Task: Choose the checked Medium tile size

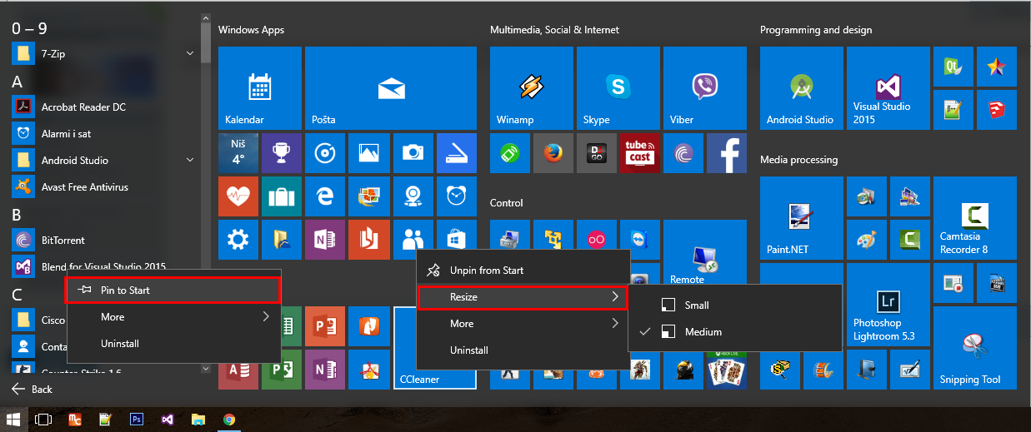Action: click(734, 332)
